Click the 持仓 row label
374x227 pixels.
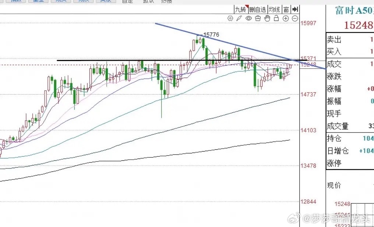334,139
